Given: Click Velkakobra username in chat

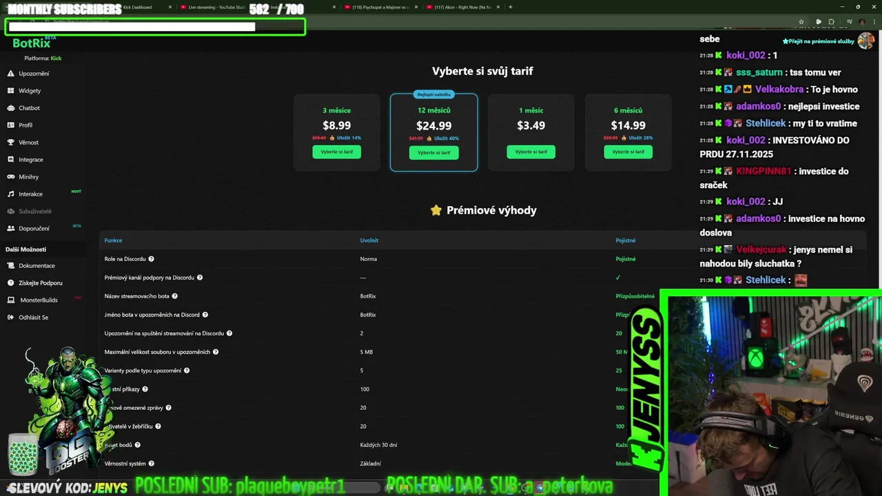Looking at the screenshot, I should click(779, 89).
